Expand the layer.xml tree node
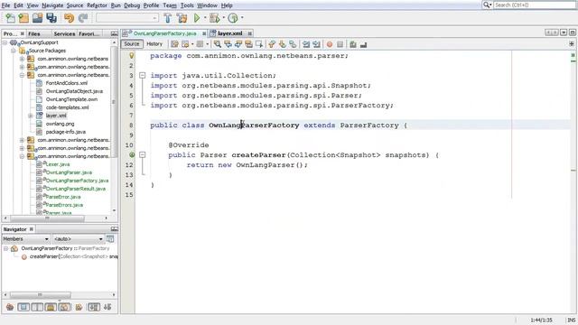Viewport: 578px width, 325px height. pyautogui.click(x=30, y=116)
